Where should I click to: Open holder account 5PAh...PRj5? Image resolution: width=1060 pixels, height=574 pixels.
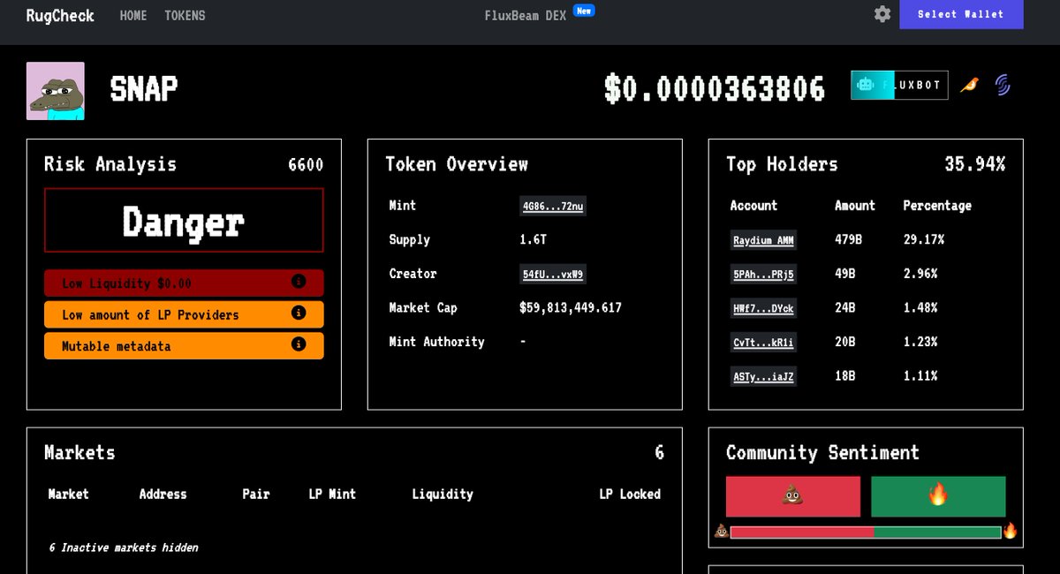point(763,275)
